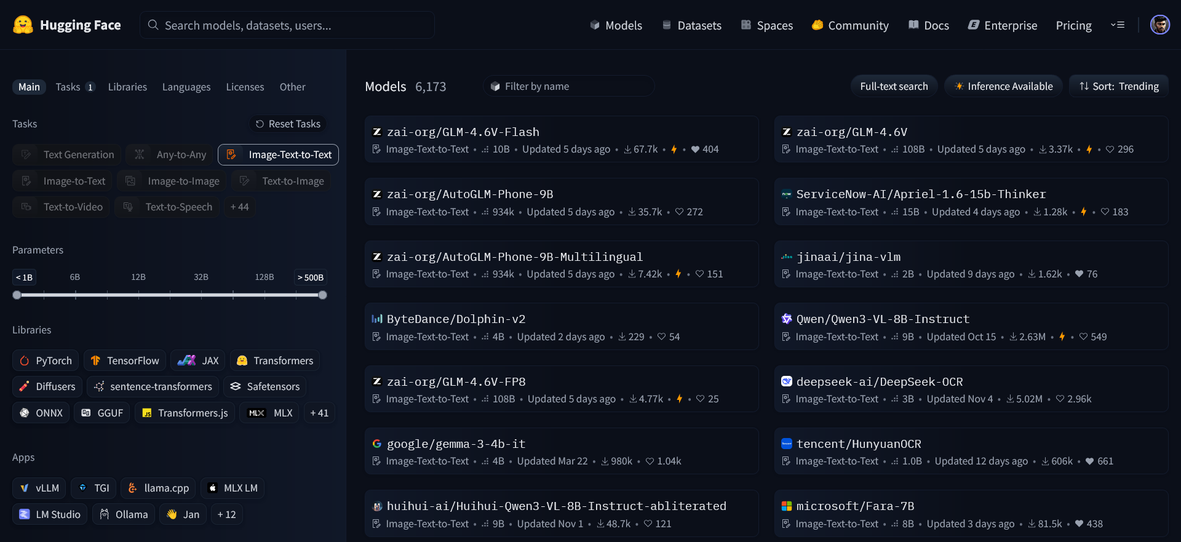Toggle the PyTorch library filter
The image size is (1181, 542).
coord(46,361)
